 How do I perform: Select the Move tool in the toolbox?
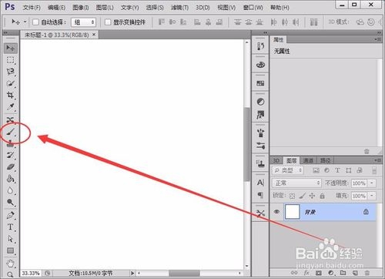[x=11, y=48]
